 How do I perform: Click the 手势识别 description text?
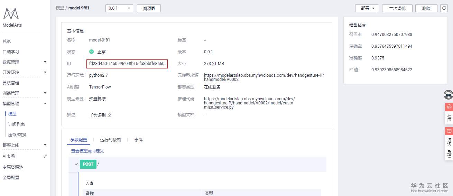(x=98, y=115)
